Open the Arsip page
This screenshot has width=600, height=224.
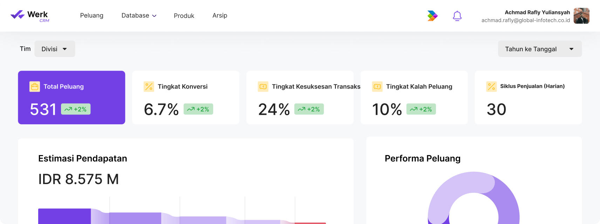click(x=220, y=15)
